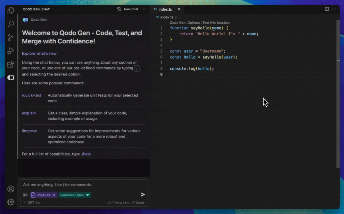Click the chat history clock icon

tap(119, 9)
